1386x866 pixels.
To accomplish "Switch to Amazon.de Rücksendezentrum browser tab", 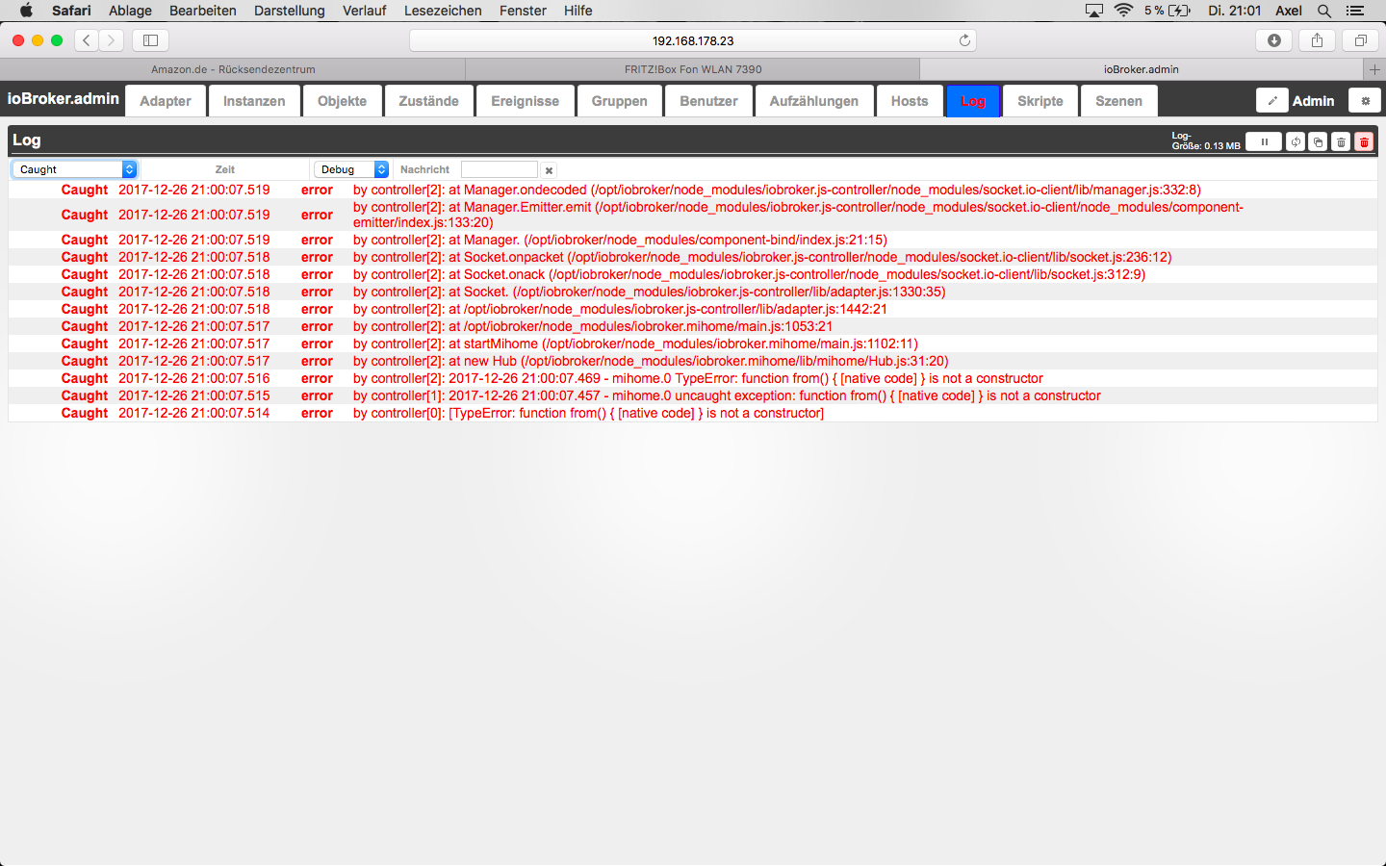I will click(233, 69).
